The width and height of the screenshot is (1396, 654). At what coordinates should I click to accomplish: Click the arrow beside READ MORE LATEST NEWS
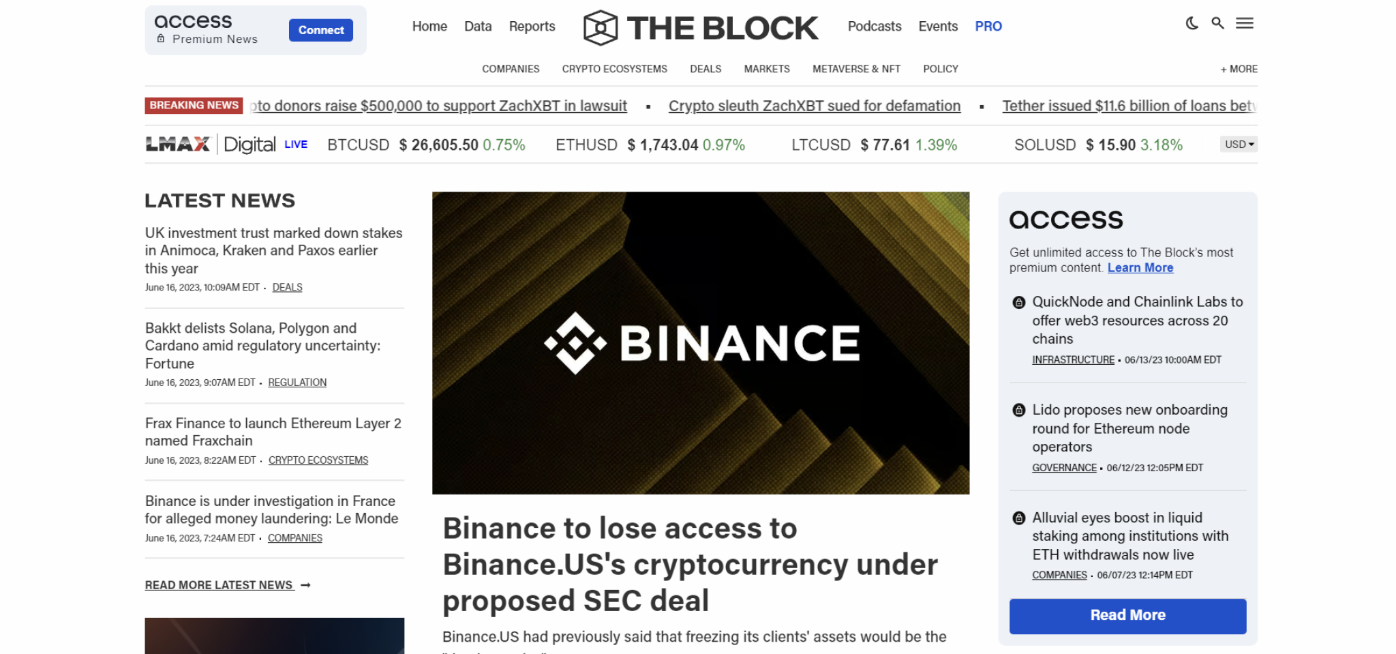pyautogui.click(x=305, y=585)
